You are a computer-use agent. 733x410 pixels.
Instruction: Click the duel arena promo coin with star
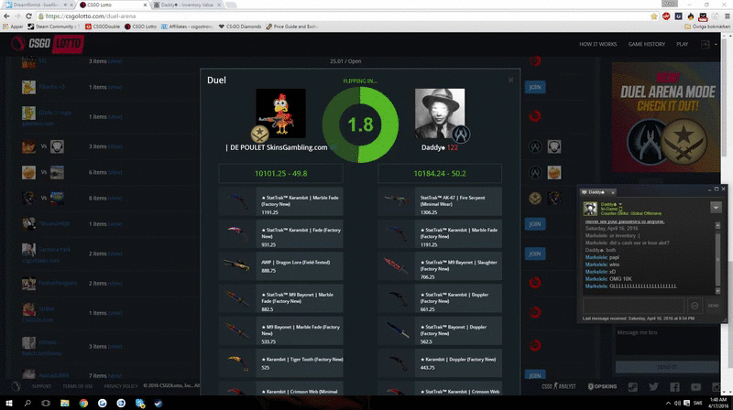coord(684,142)
